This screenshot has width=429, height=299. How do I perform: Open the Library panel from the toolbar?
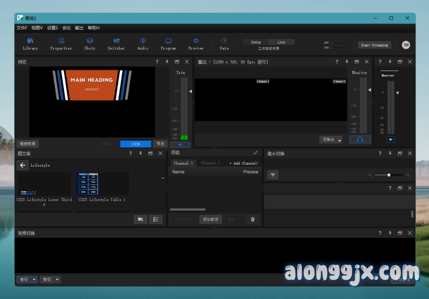coord(30,44)
